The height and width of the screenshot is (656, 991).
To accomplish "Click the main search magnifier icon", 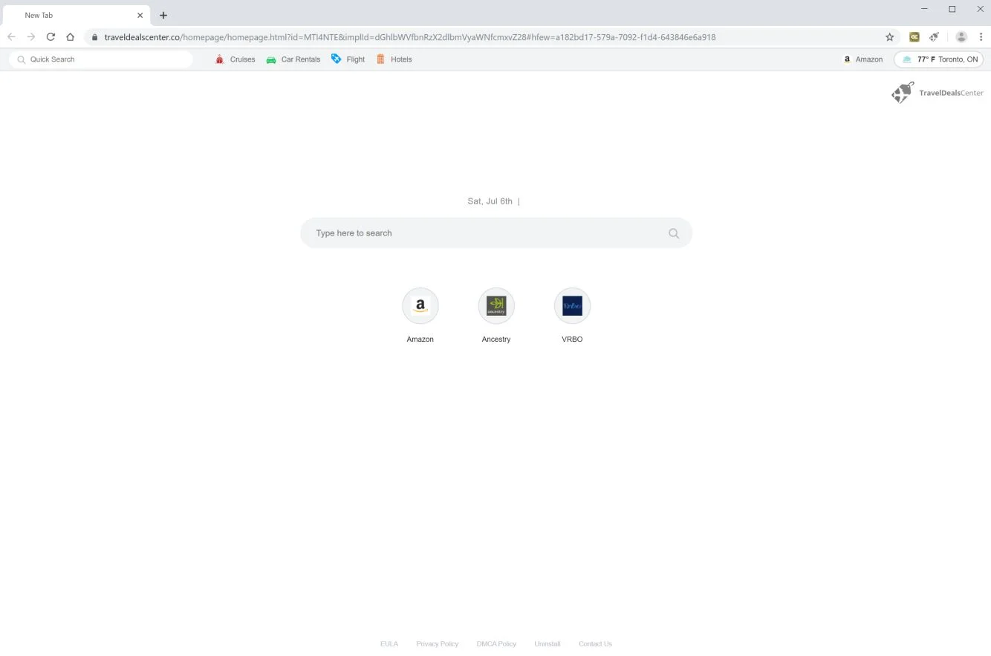I will point(674,233).
